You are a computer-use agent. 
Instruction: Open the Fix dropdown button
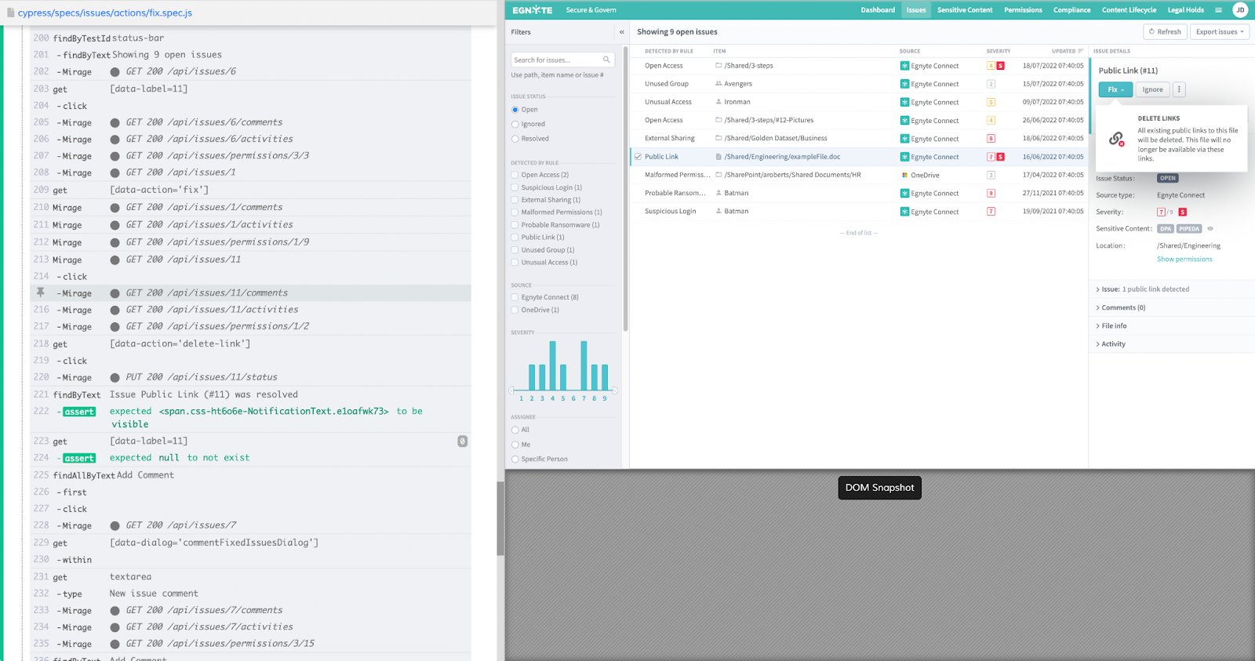[1115, 89]
